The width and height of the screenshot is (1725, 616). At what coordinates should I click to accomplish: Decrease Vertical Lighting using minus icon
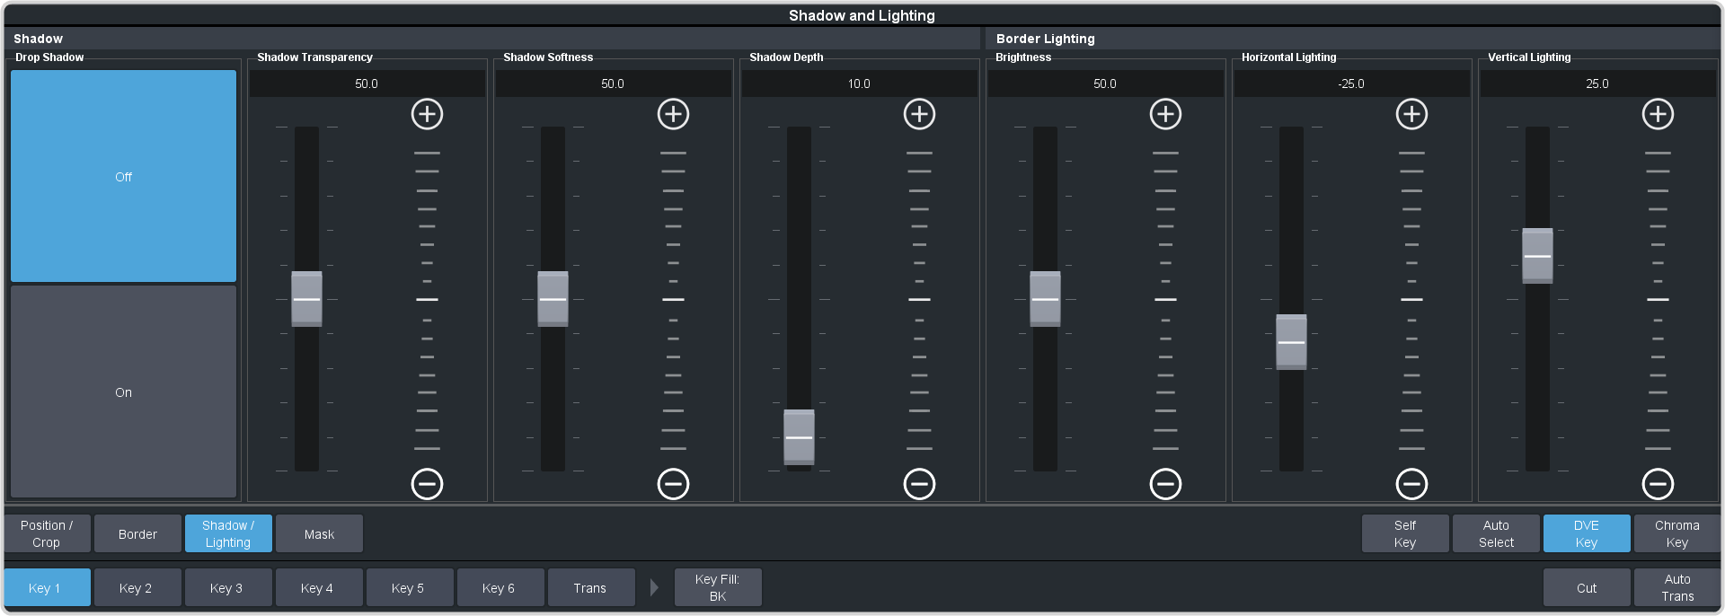tap(1658, 484)
